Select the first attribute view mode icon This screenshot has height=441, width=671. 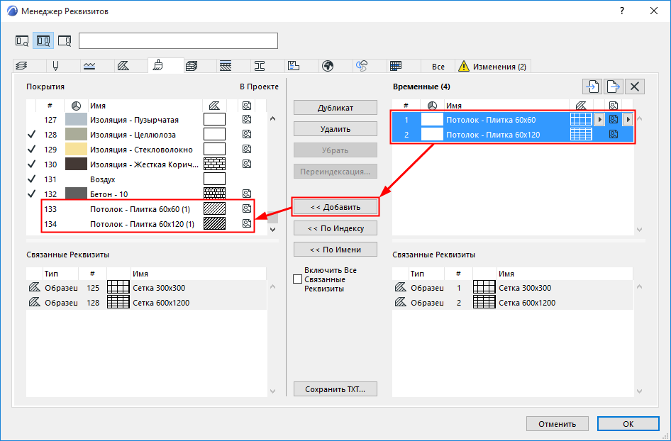pos(22,41)
